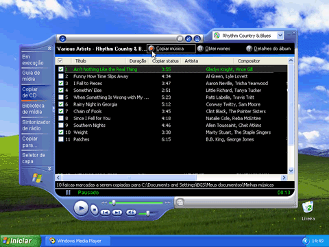329x247 pixels.
Task: Click the playlist show/hide icon
Action: coord(197,38)
